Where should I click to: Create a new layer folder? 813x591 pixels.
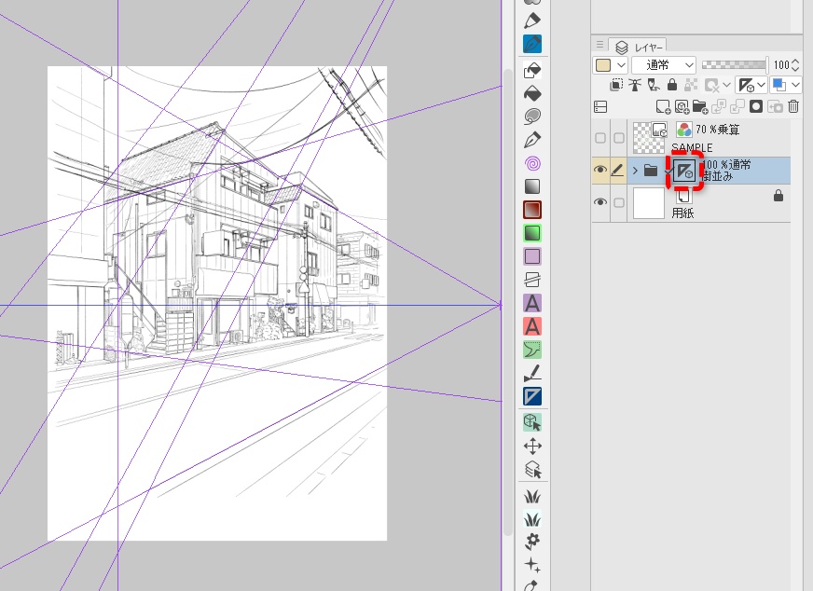pos(700,107)
